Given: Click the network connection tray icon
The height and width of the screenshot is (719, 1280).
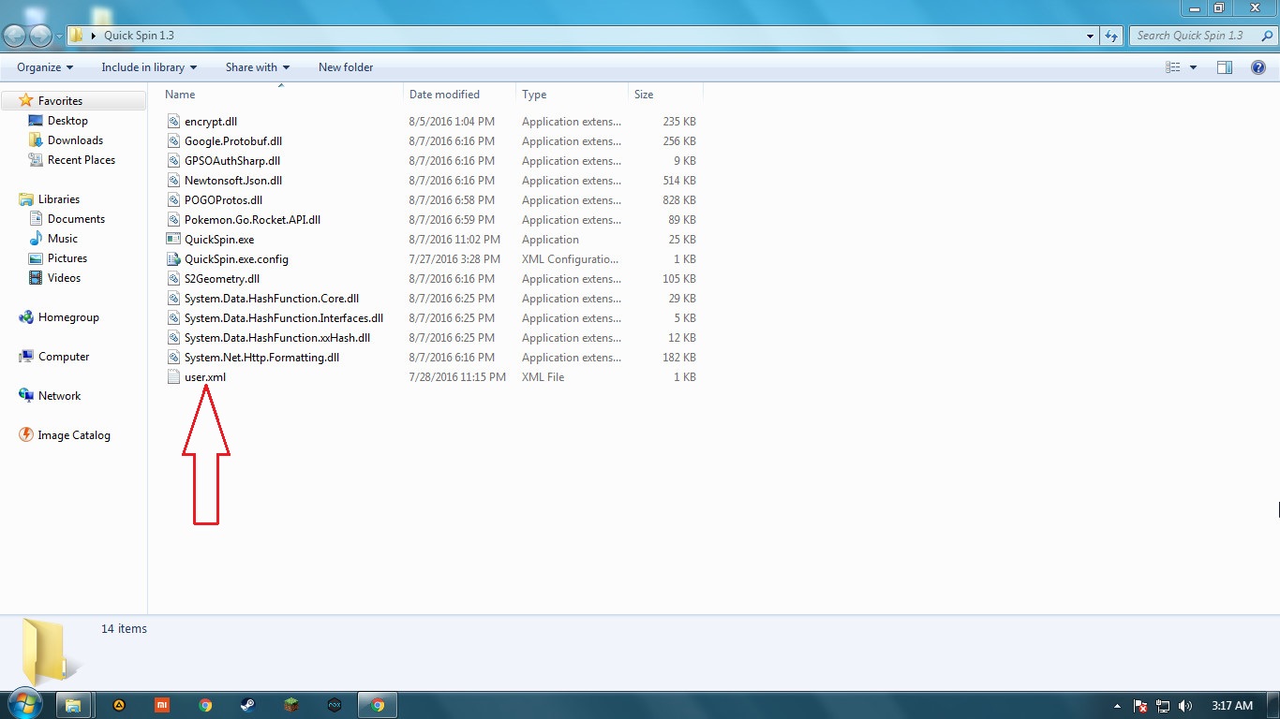Looking at the screenshot, I should coord(1163,706).
